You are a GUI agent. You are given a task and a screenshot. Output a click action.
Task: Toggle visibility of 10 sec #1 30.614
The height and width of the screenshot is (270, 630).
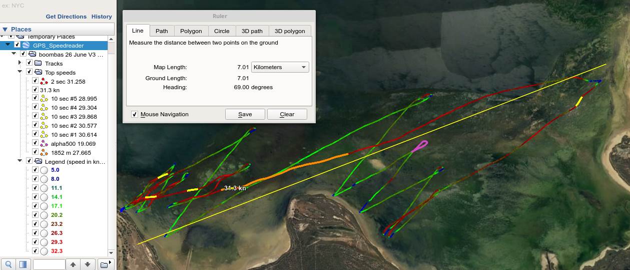35,135
